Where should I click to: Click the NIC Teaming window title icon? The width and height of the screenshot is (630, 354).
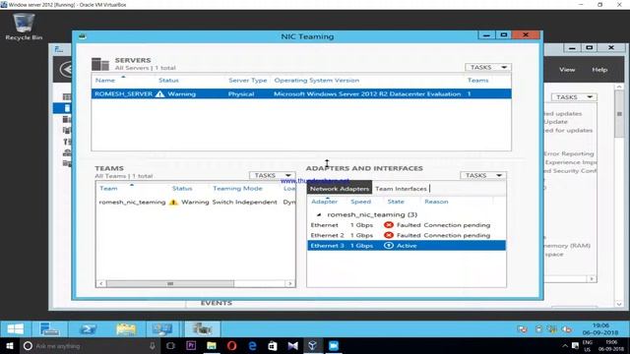tap(83, 36)
